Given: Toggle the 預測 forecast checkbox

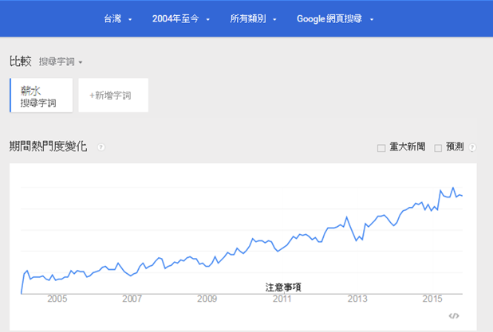Looking at the screenshot, I should click(x=438, y=148).
